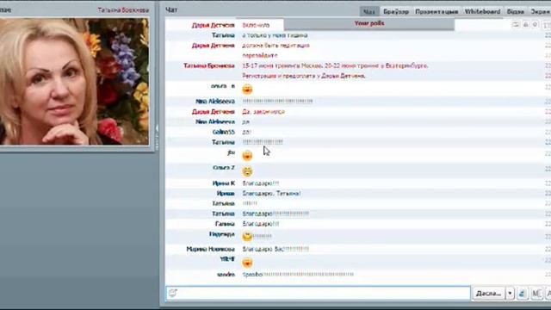This screenshot has height=310, width=551.
Task: Click the MC icon in the chat bottom bar
Action: point(536,293)
